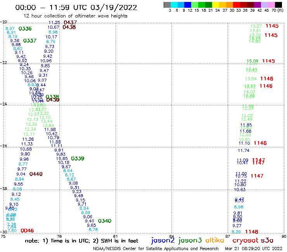This screenshot has height=252, width=287.
Task: Click the NOAA/NESDIS Center credit line
Action: (x=156, y=249)
